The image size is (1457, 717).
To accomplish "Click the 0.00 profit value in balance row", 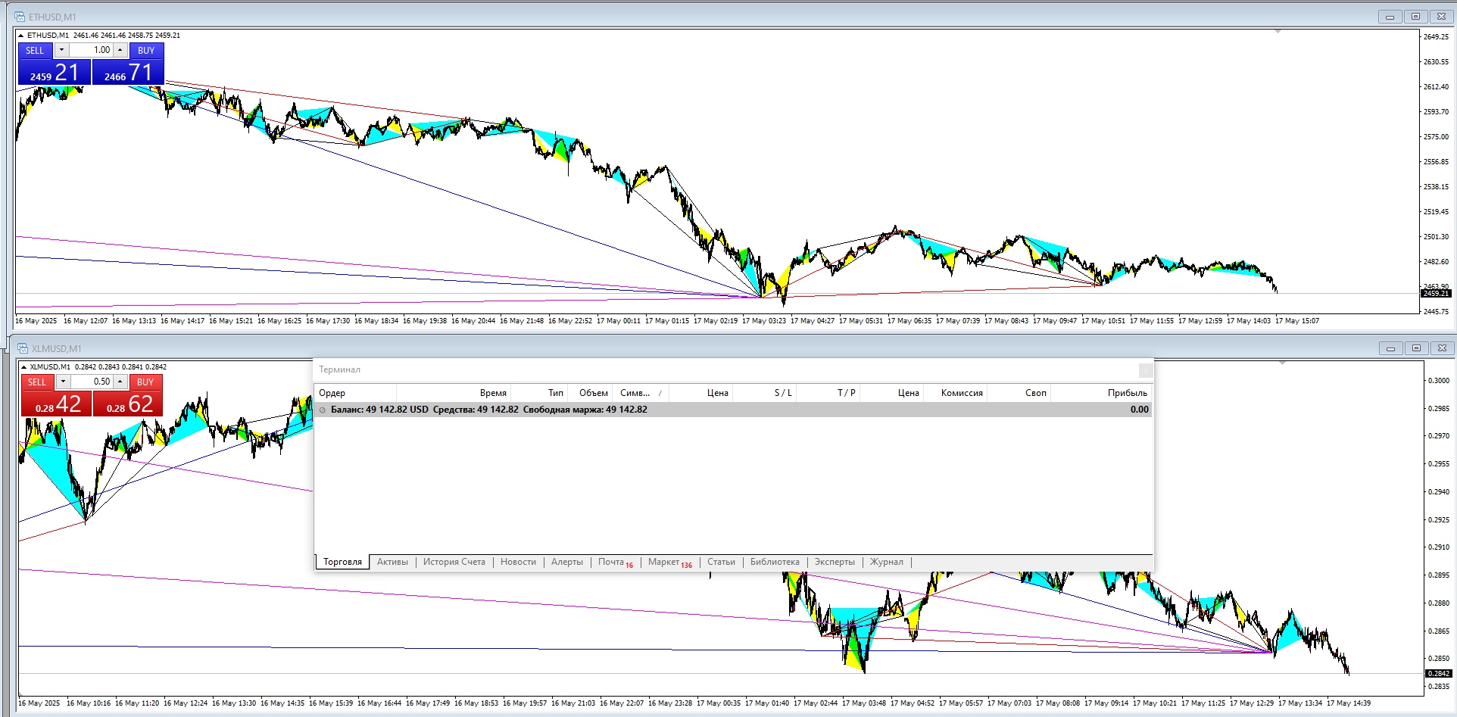I will coord(1139,410).
